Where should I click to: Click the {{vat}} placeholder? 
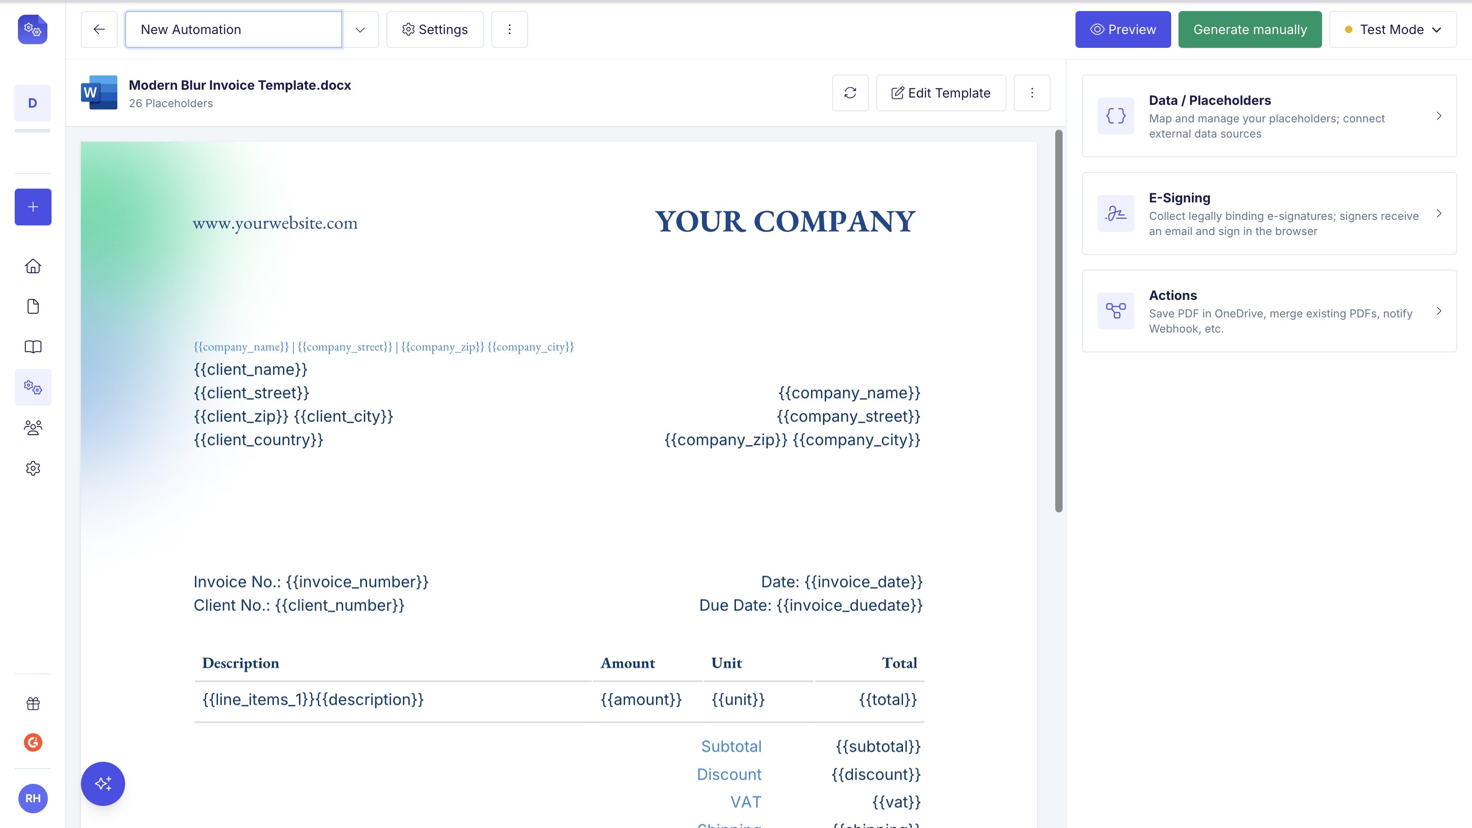point(897,802)
